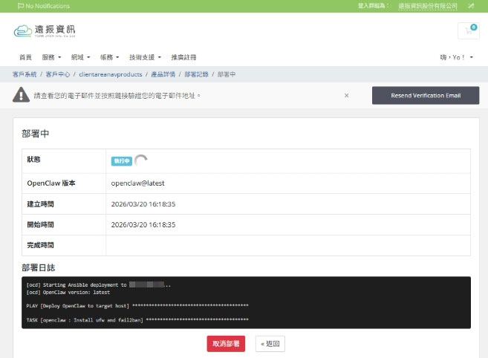Screen dimensions: 488x358
Task: Click the share arrow icon in top bar
Action: point(471,6)
